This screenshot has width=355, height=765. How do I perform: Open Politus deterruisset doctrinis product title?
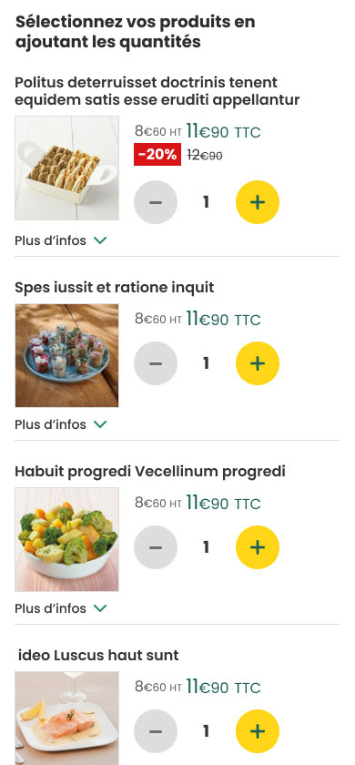(x=157, y=91)
